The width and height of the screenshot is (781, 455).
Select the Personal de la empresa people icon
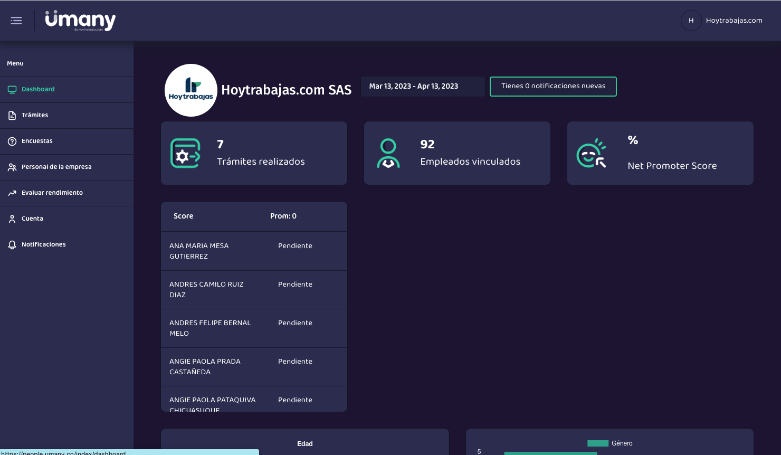coord(12,167)
